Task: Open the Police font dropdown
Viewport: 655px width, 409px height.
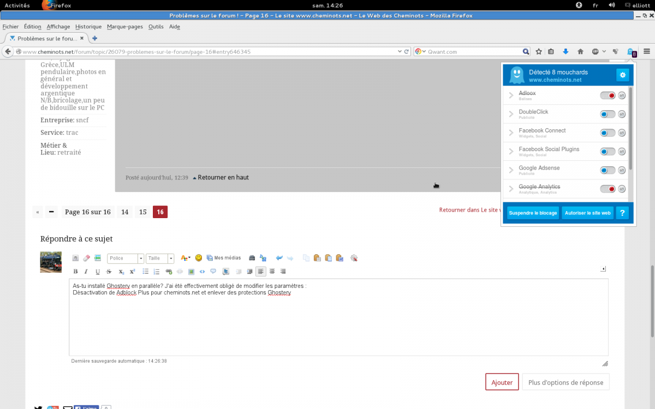Action: point(126,258)
